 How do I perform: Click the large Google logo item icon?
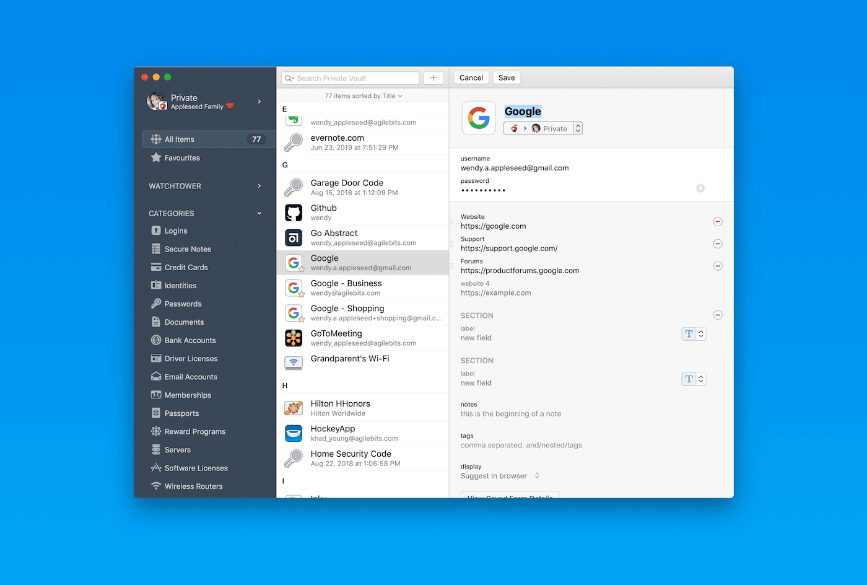(479, 118)
